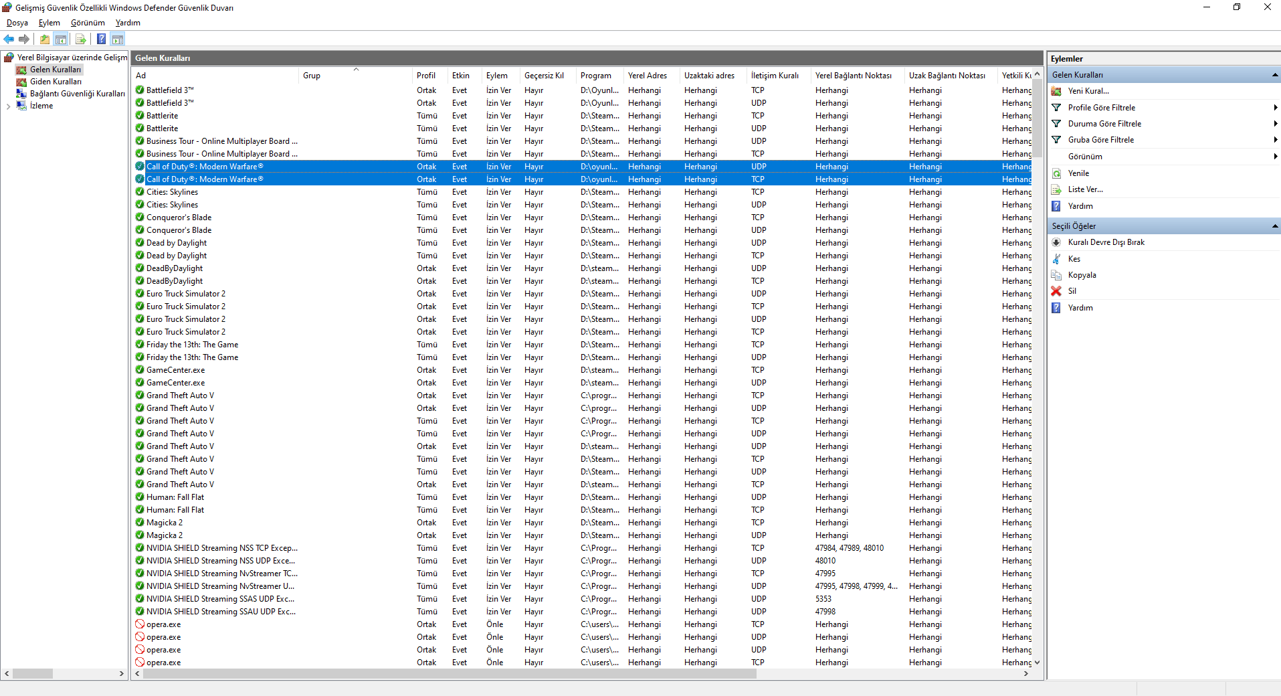Image resolution: width=1281 pixels, height=696 pixels.
Task: Click green check icon of NVIDIA SHIELD Streaming SSAS UDP rule
Action: tap(140, 599)
